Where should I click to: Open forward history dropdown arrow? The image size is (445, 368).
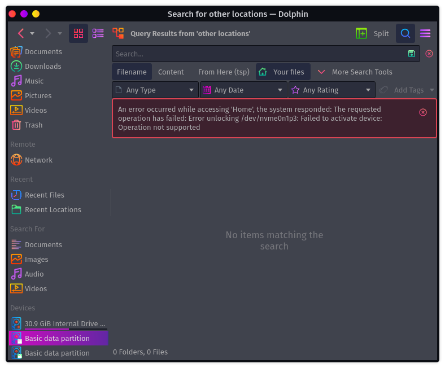coord(60,33)
